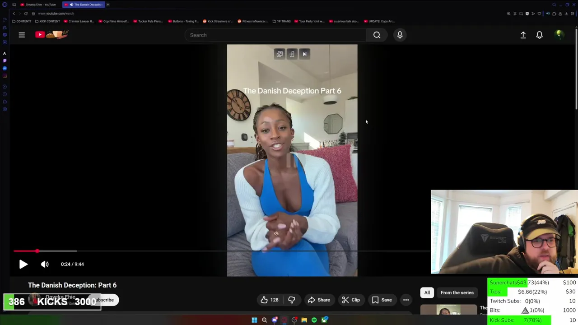Image resolution: width=578 pixels, height=325 pixels.
Task: Click the www.youtube.com/watch address bar
Action: click(56, 14)
